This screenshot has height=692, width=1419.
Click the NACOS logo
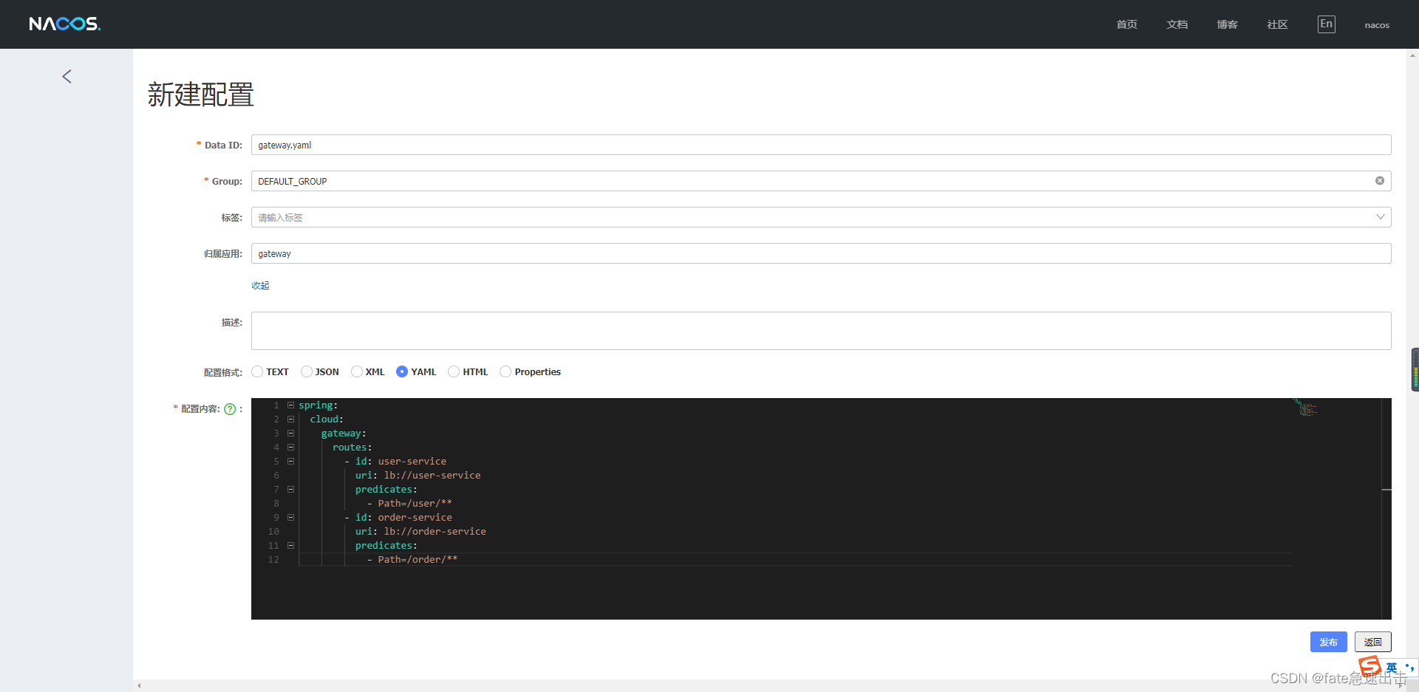point(65,24)
